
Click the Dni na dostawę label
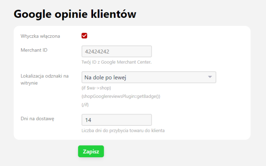click(x=38, y=119)
